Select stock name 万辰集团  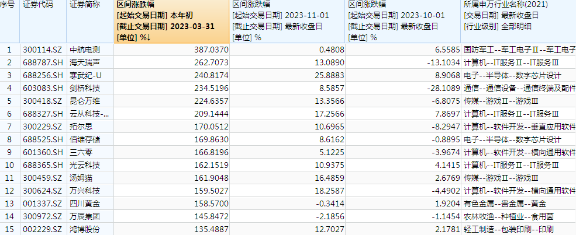[x=85, y=217]
